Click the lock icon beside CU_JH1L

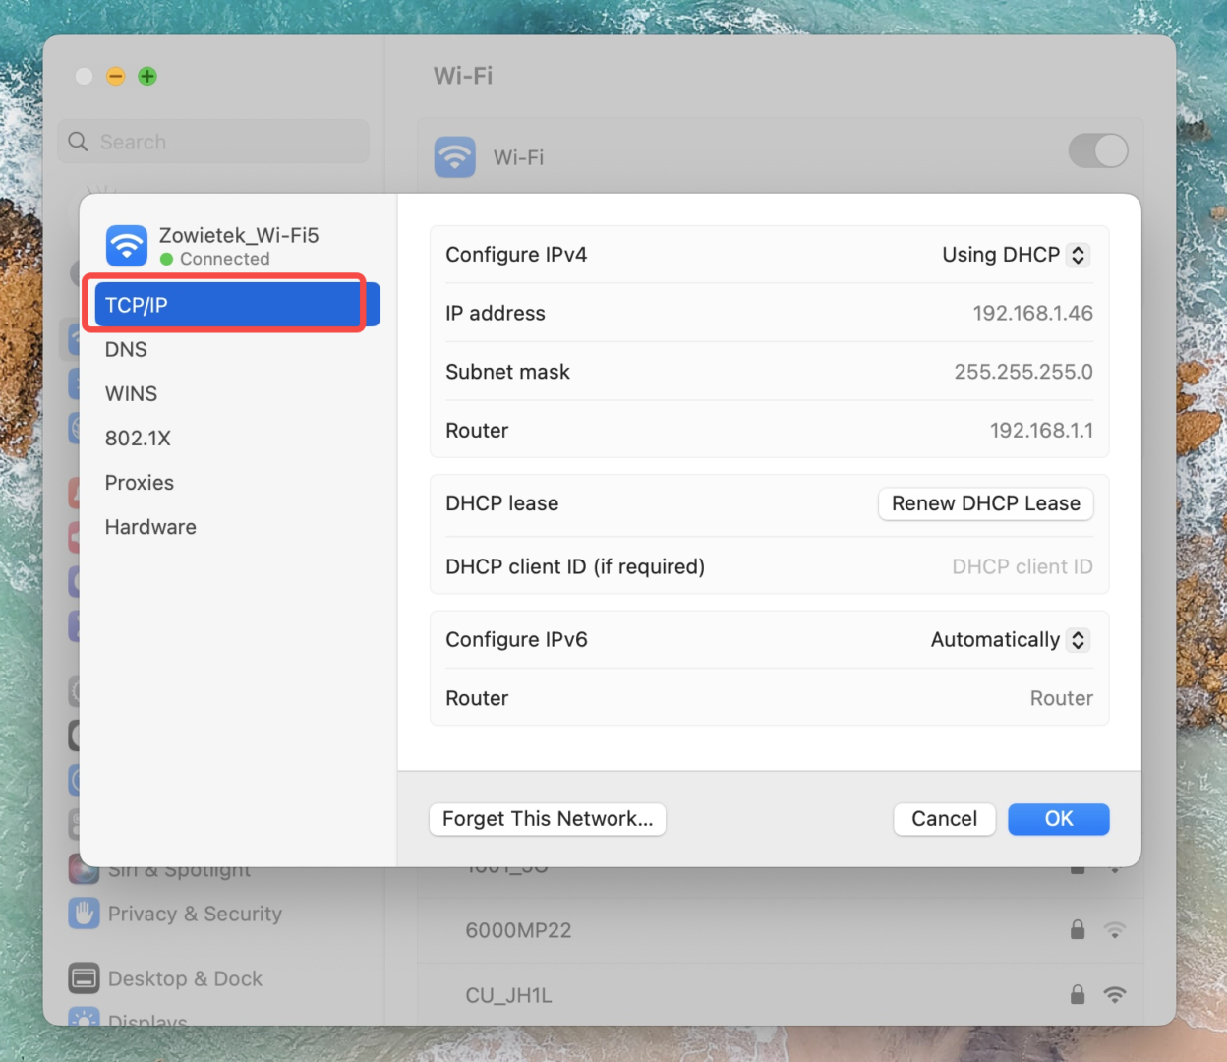(1078, 995)
